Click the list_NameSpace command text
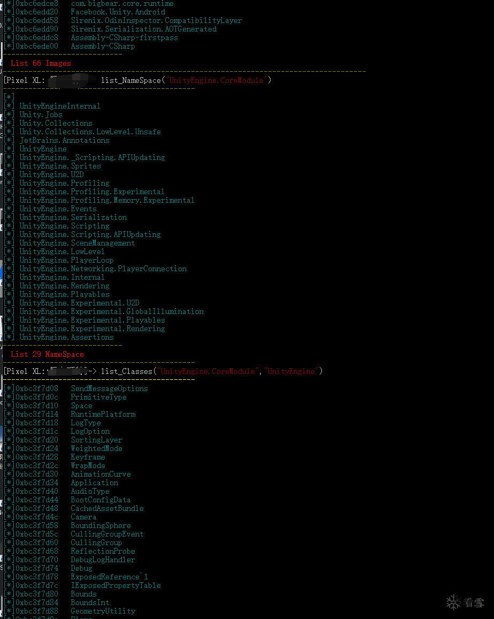The height and width of the screenshot is (619, 494). coord(186,80)
